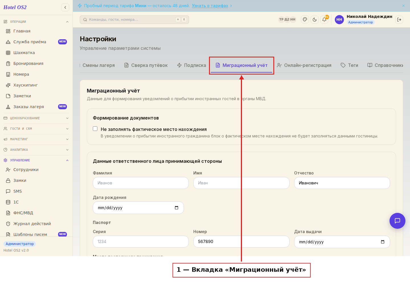The height and width of the screenshot is (284, 410).
Task: Click Администратор badge in sidebar footer
Action: coord(20,244)
